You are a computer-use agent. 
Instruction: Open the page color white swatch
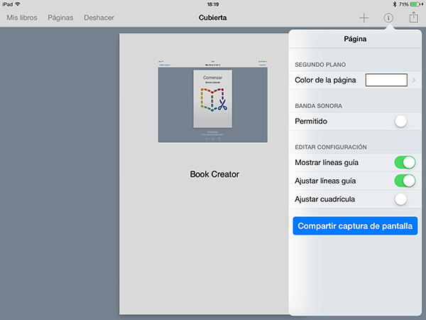(386, 80)
